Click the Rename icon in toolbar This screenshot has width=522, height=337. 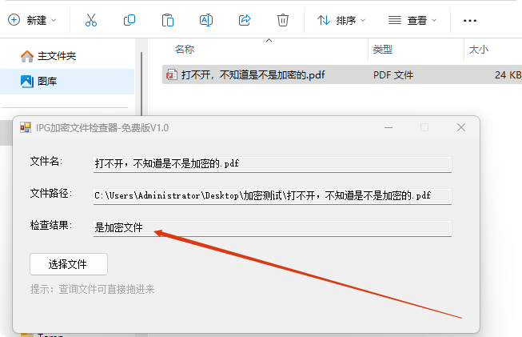(x=206, y=20)
